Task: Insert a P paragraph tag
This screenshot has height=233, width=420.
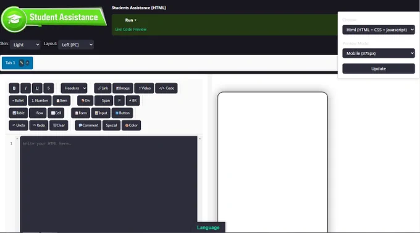Action: pyautogui.click(x=119, y=101)
